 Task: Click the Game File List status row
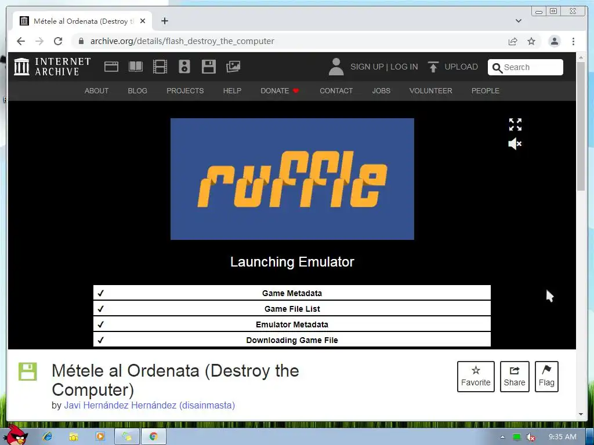click(292, 309)
